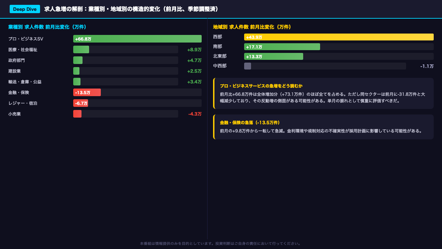Image resolution: width=442 pixels, height=249 pixels.
Task: Select the レジャー・宿泊 row label
Action: click(23, 103)
